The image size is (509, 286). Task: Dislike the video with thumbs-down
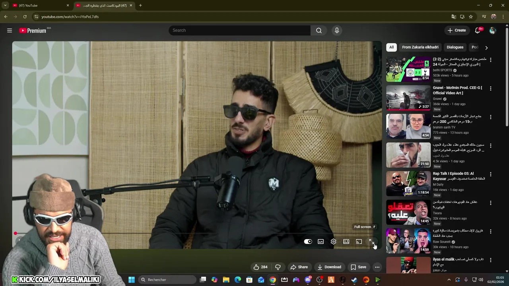click(278, 267)
